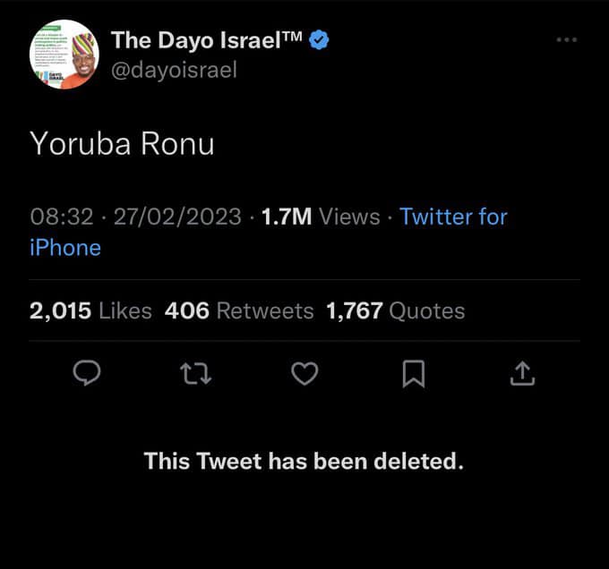Image resolution: width=609 pixels, height=569 pixels.
Task: Select the tweet text Yoruba Ronu
Action: point(123,144)
